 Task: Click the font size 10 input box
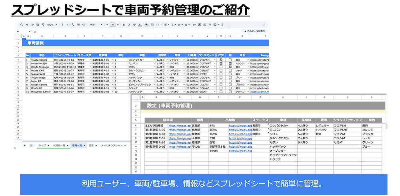coord(113,25)
